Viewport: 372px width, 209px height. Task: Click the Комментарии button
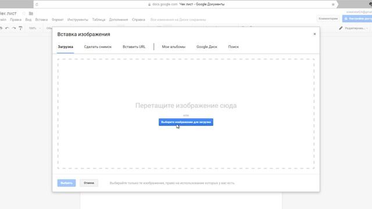(328, 19)
